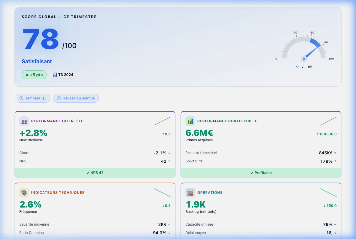Image resolution: width=356 pixels, height=239 pixels.
Task: Click the Satisfaisant status label
Action: (x=37, y=61)
